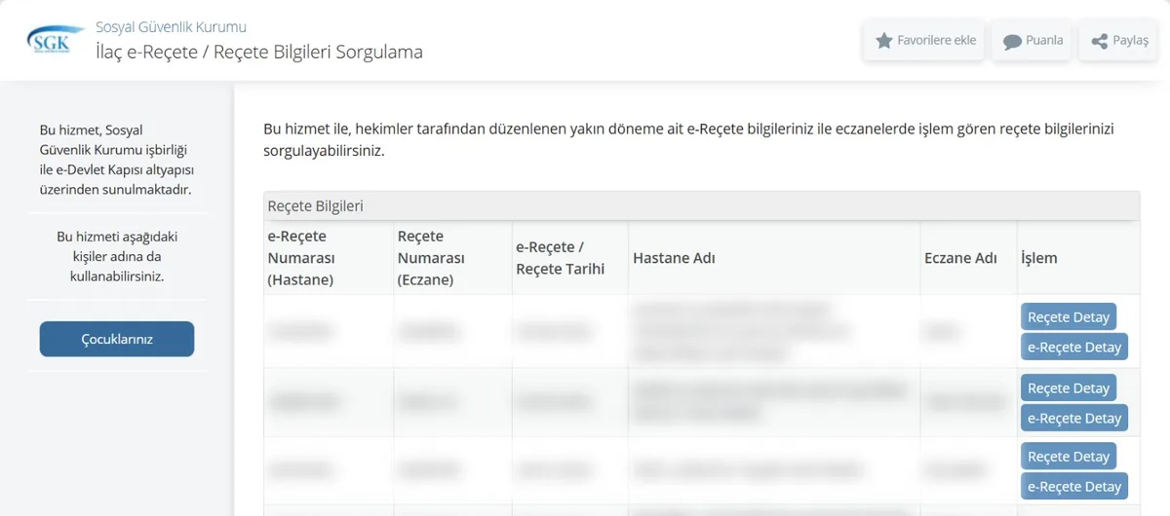The height and width of the screenshot is (516, 1170).
Task: Click the SGK logo icon
Action: point(54,40)
